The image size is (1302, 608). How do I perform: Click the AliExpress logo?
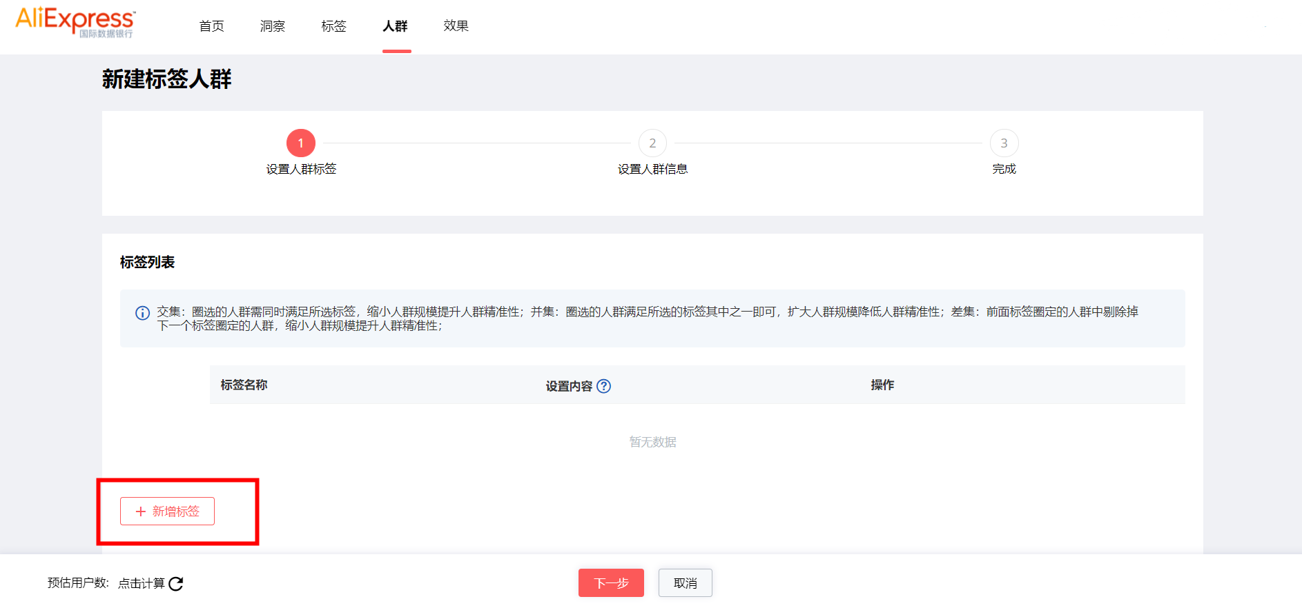[75, 22]
